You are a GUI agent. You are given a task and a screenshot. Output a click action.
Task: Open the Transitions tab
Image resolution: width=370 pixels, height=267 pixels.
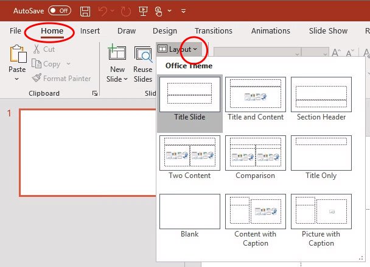click(213, 31)
